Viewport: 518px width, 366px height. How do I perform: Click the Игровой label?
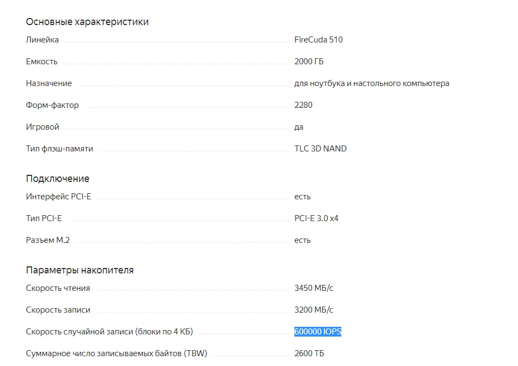click(43, 127)
